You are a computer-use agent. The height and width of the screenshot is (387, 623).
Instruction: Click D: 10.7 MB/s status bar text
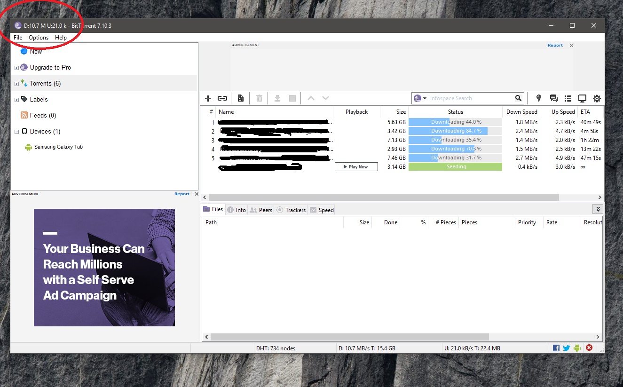pos(367,348)
